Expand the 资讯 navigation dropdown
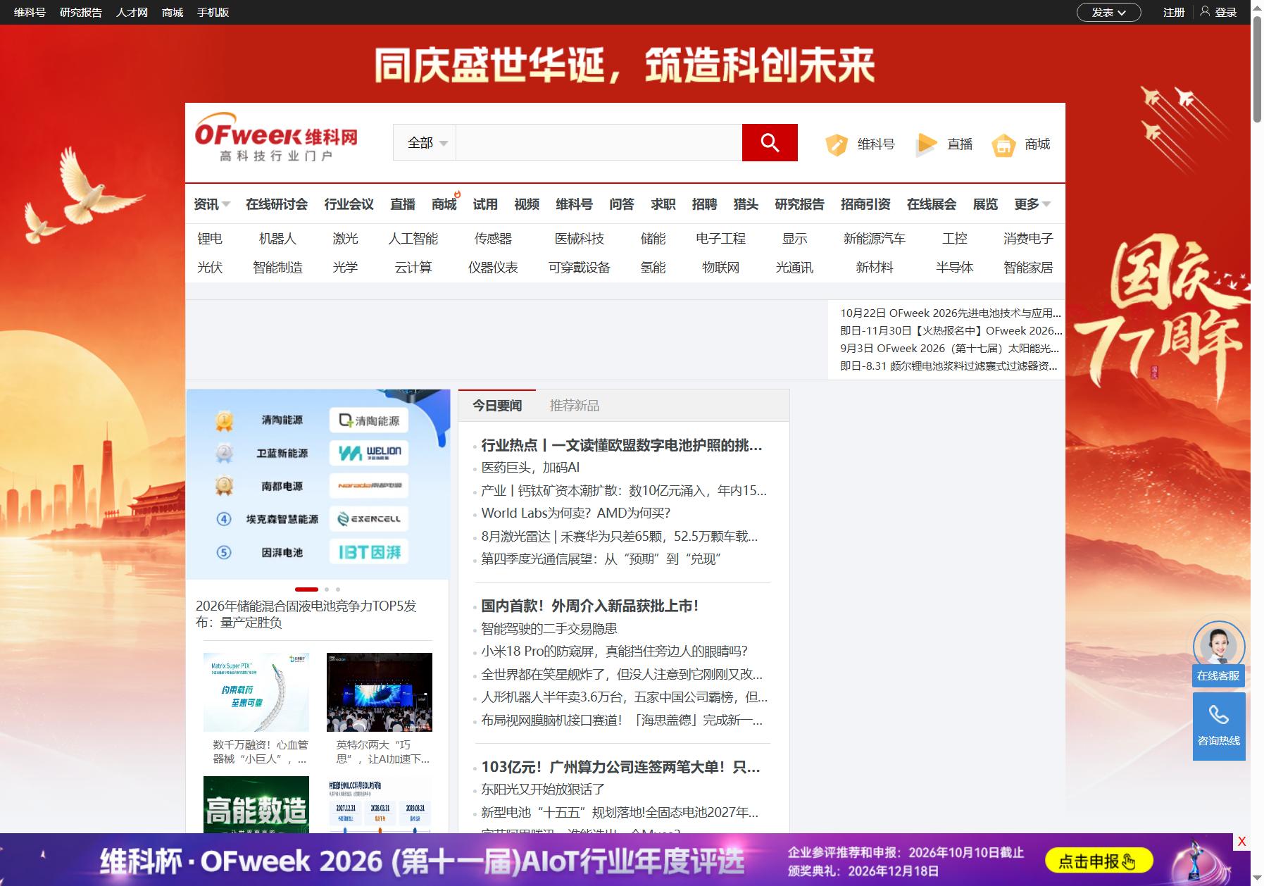1264x886 pixels. [x=212, y=204]
